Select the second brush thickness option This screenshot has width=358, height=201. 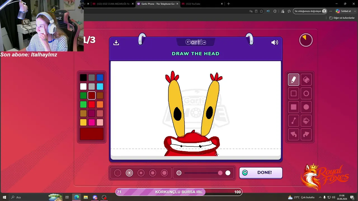click(129, 173)
